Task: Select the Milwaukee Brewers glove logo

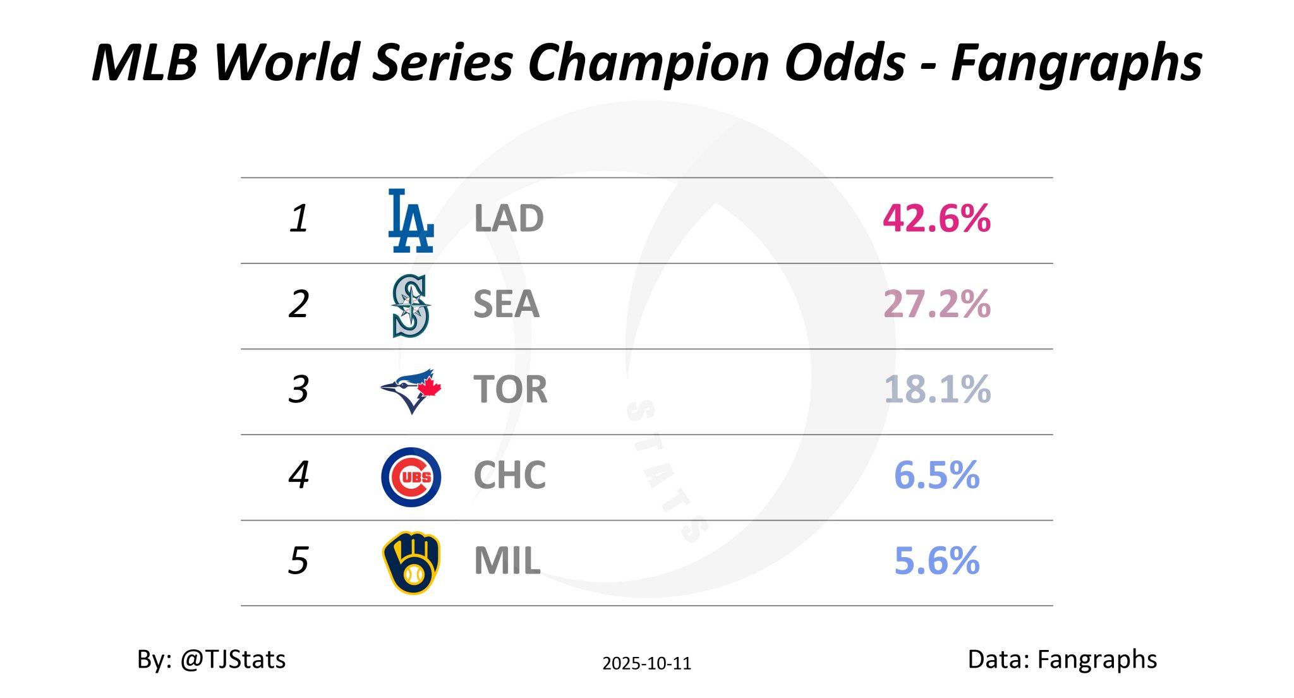Action: [x=411, y=562]
